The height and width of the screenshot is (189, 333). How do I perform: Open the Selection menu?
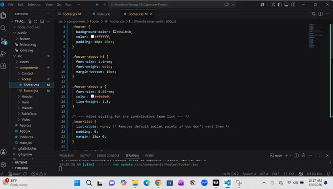(34, 4)
